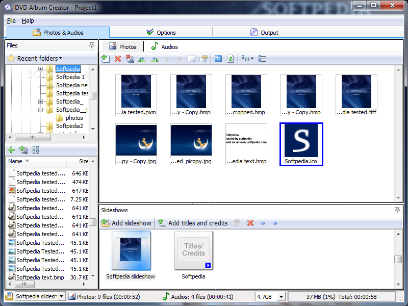Open the File menu

coord(11,21)
